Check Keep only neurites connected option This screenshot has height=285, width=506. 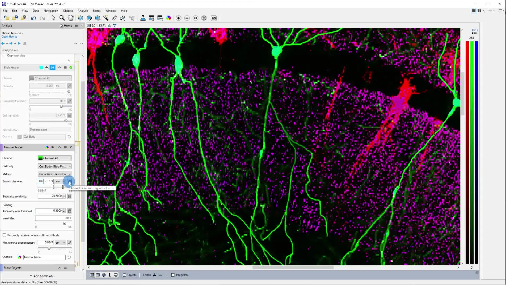click(x=4, y=235)
